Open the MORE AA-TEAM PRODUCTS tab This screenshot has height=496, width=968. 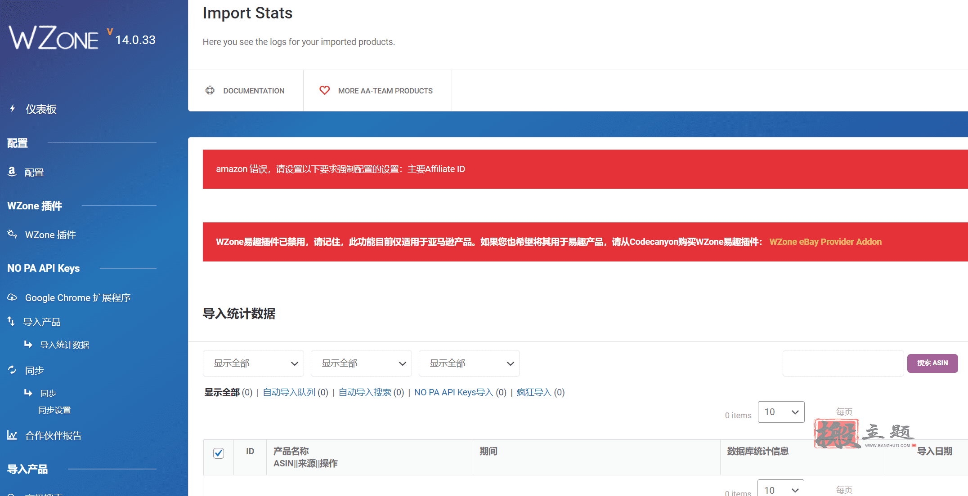tap(377, 91)
